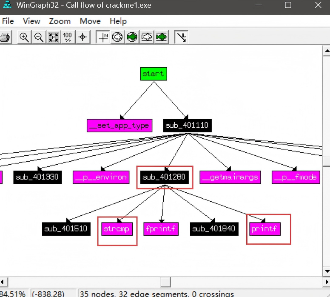Select the __p__fmode node
The image size is (330, 297).
pos(296,177)
